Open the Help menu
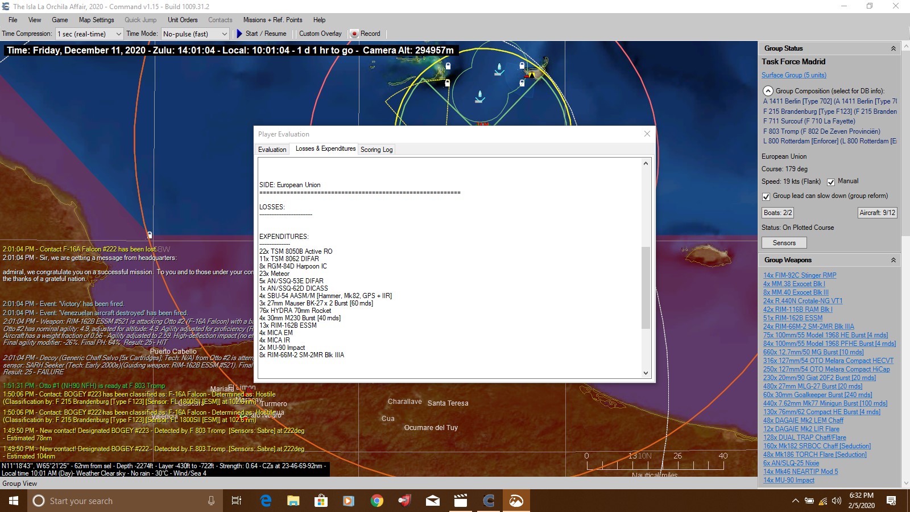Viewport: 910px width, 512px height. [319, 20]
